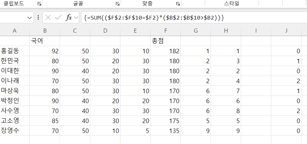307x144 pixels.
Task: Expand the Name Box dropdown arrow
Action: (29, 18)
